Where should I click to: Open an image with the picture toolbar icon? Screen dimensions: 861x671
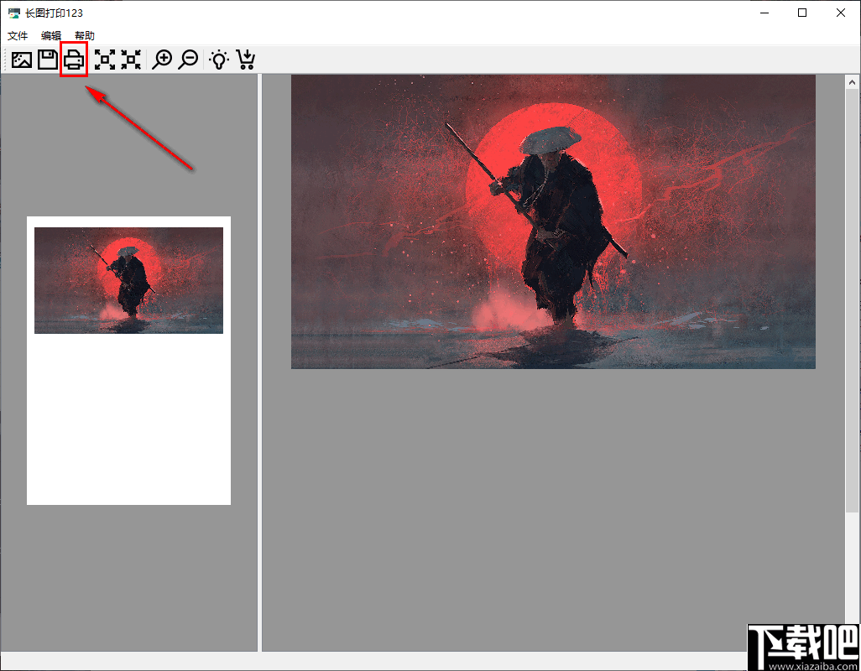(x=22, y=60)
